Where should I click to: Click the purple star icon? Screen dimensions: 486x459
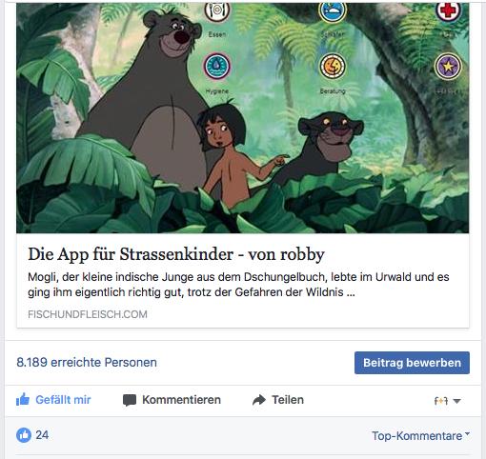pos(448,66)
